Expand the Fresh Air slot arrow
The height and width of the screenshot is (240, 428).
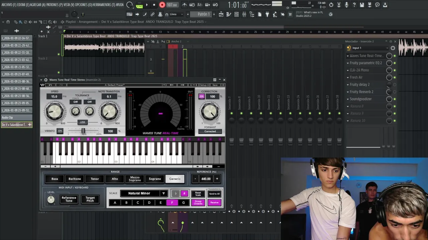point(348,77)
